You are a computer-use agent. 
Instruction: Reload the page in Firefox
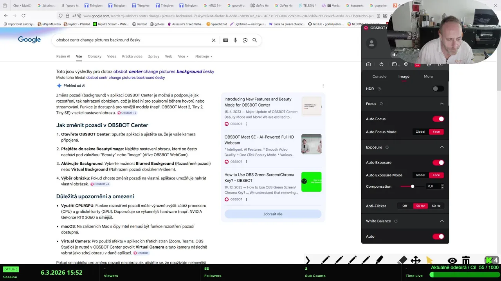(23, 16)
